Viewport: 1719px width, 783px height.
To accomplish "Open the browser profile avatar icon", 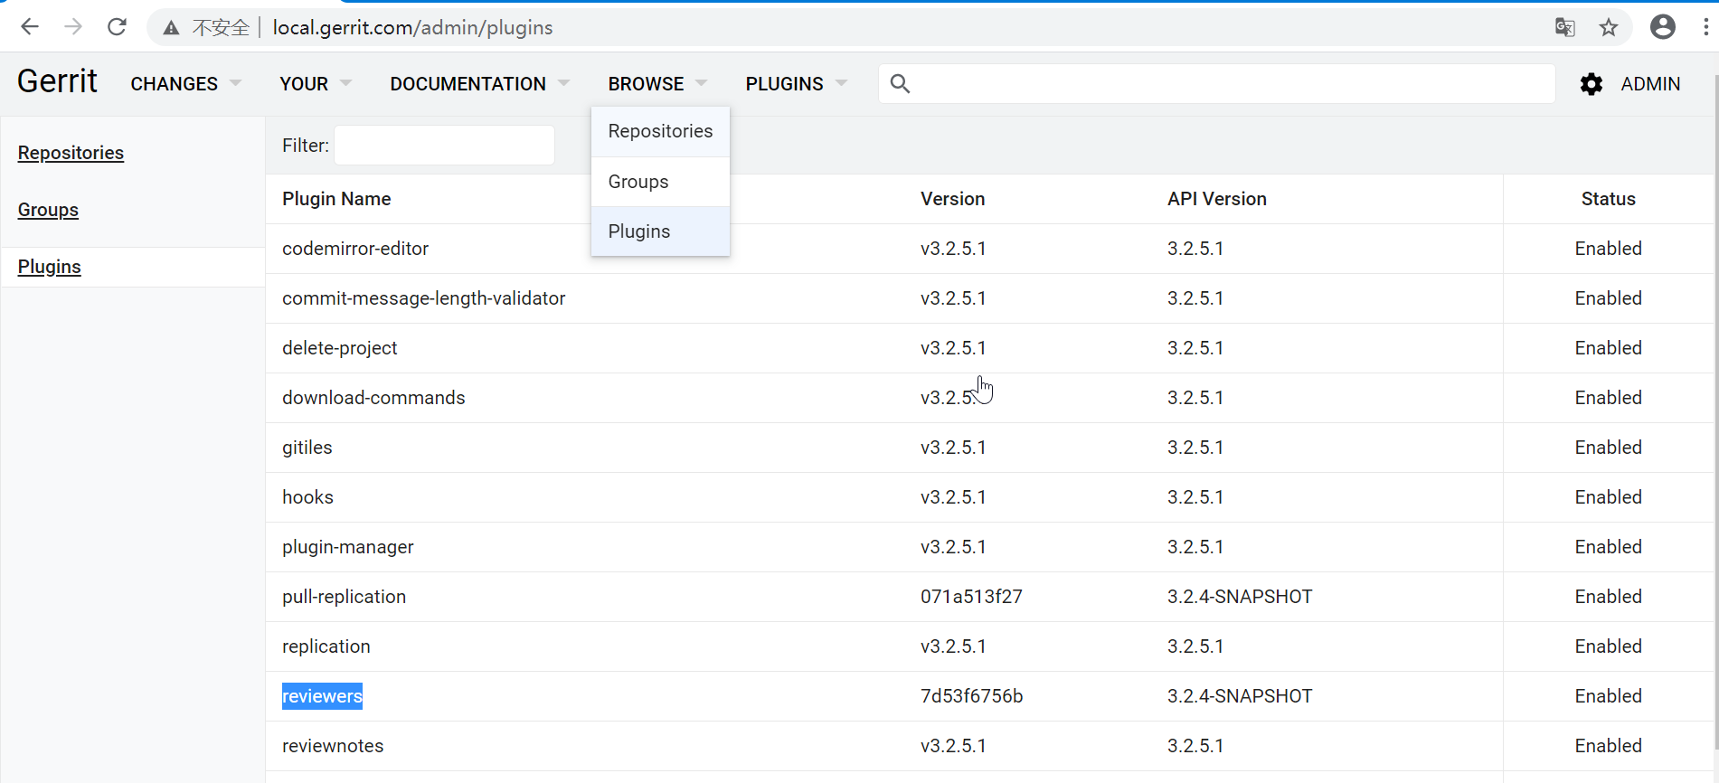I will (x=1663, y=27).
